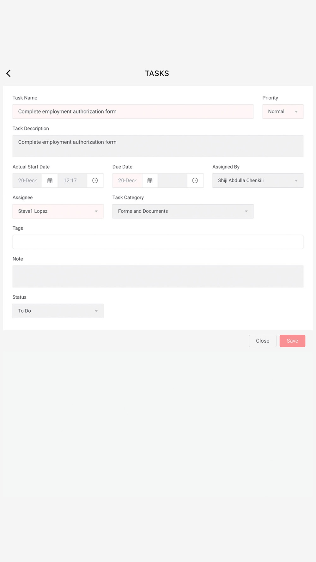316x562 pixels.
Task: Open the Assigned By dropdown
Action: (x=258, y=180)
